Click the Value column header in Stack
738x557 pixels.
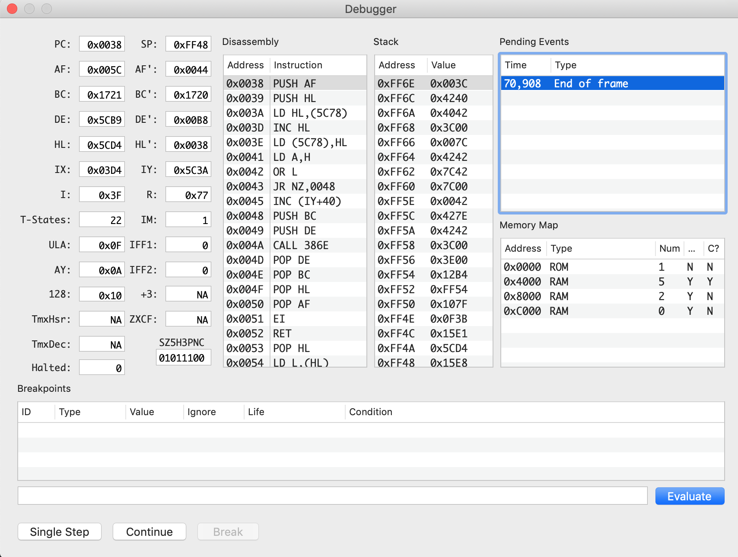tap(460, 65)
